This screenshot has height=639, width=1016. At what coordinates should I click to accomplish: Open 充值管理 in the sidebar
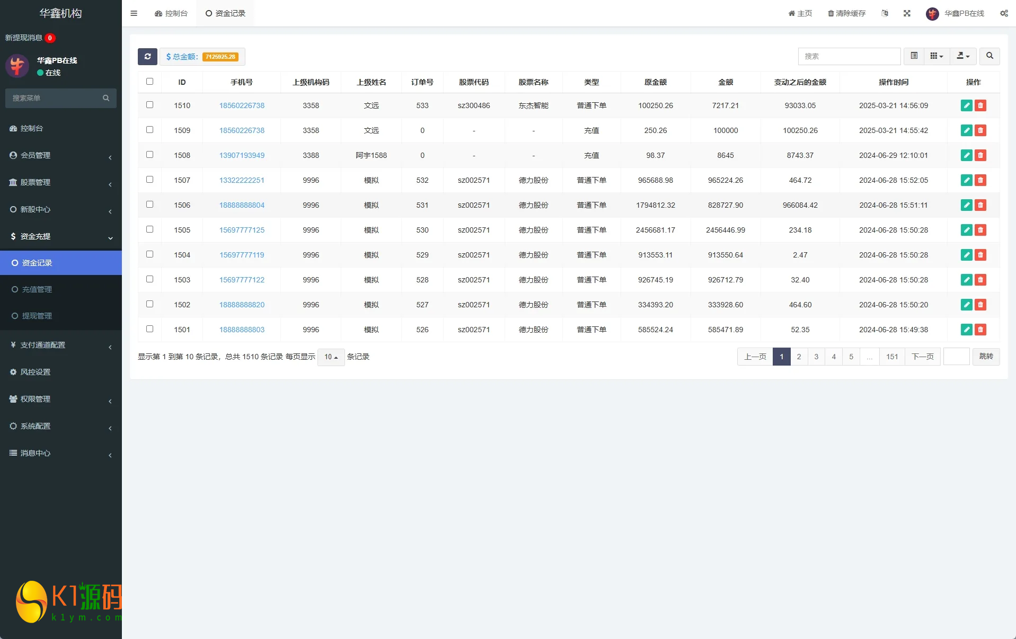[61, 289]
